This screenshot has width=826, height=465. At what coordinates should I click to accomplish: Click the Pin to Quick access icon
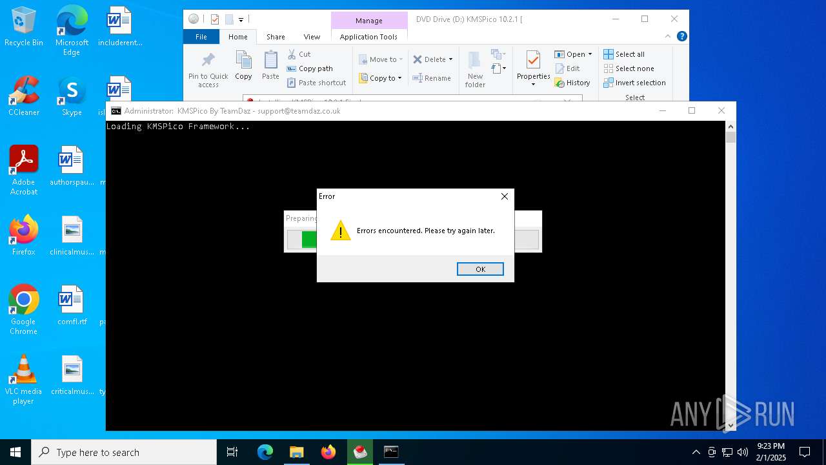(x=208, y=61)
